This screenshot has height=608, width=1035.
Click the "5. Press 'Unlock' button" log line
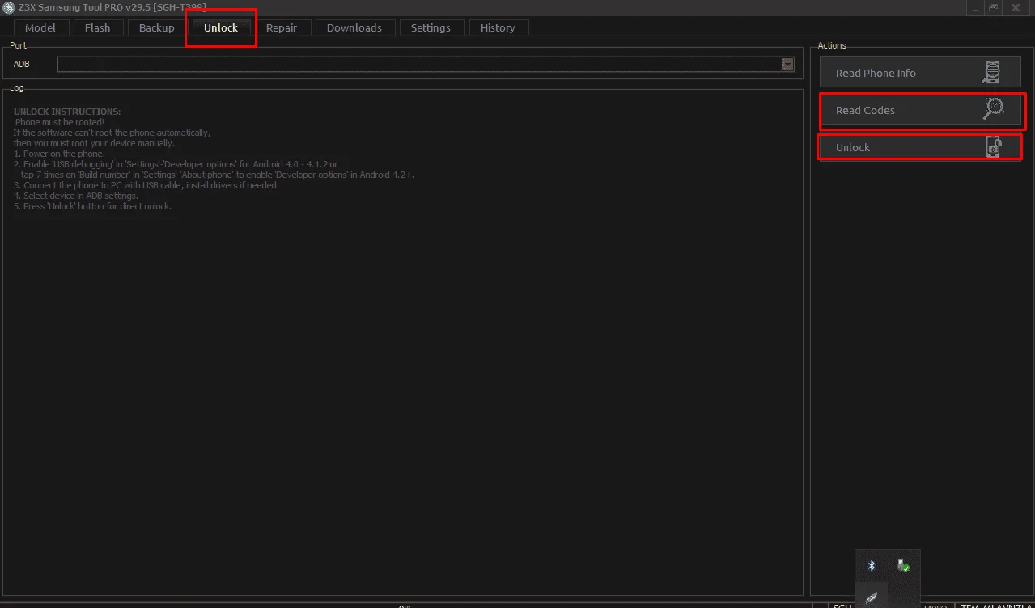pos(92,206)
